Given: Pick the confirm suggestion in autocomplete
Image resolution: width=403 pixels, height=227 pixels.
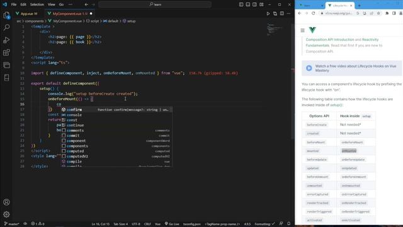Looking at the screenshot, I should coord(117,110).
